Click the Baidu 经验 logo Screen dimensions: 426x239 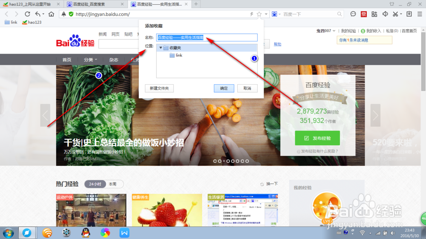click(x=75, y=41)
